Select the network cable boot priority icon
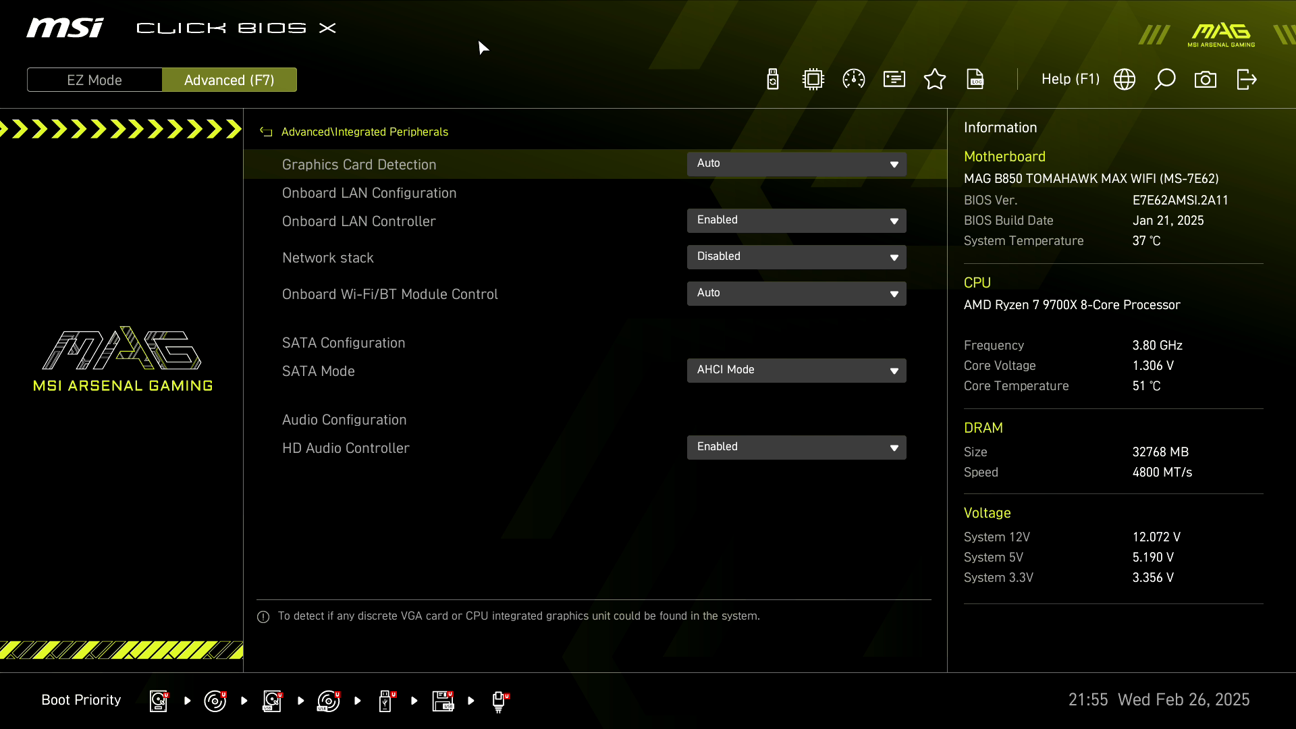The height and width of the screenshot is (729, 1296). pyautogui.click(x=500, y=701)
